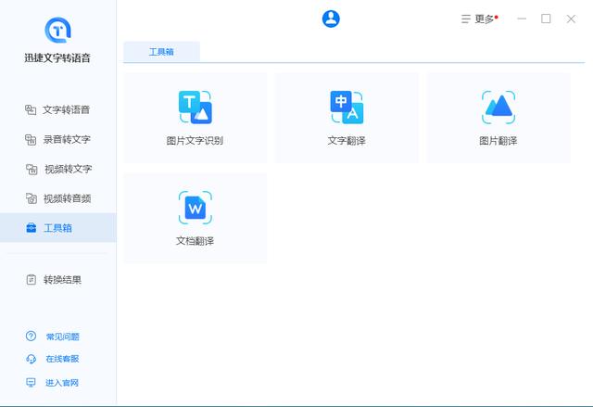Click the 在线客服 headset icon
Viewport: 593px width, 407px height.
click(31, 359)
